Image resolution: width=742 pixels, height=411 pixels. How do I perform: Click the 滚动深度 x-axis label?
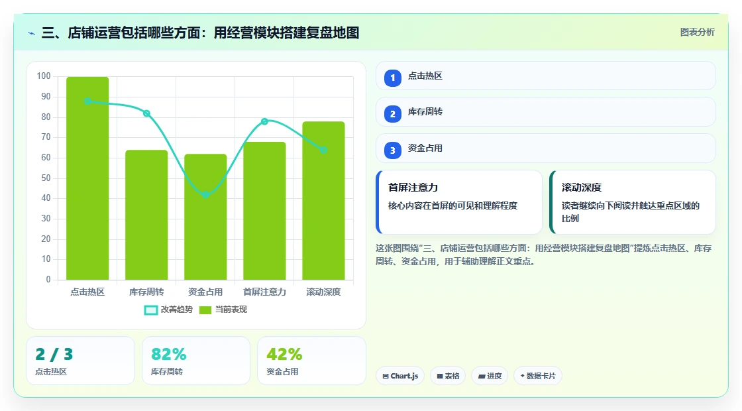[324, 292]
